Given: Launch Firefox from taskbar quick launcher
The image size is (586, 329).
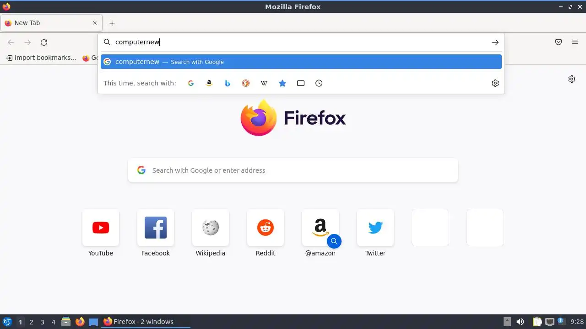Looking at the screenshot, I should [x=80, y=322].
